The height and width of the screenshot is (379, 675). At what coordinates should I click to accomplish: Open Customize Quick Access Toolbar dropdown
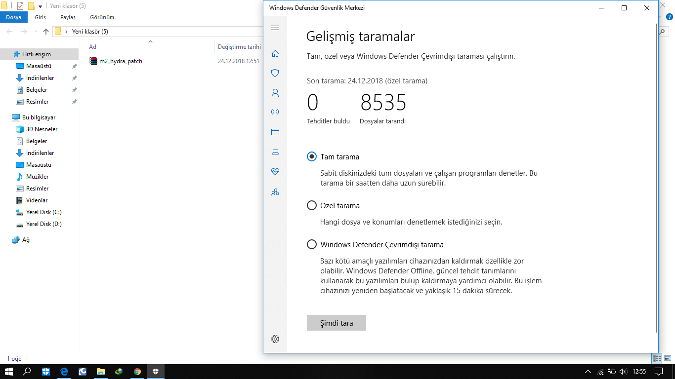pyautogui.click(x=40, y=6)
